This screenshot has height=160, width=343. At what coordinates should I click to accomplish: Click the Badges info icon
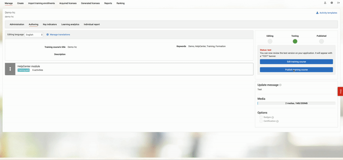(273, 118)
